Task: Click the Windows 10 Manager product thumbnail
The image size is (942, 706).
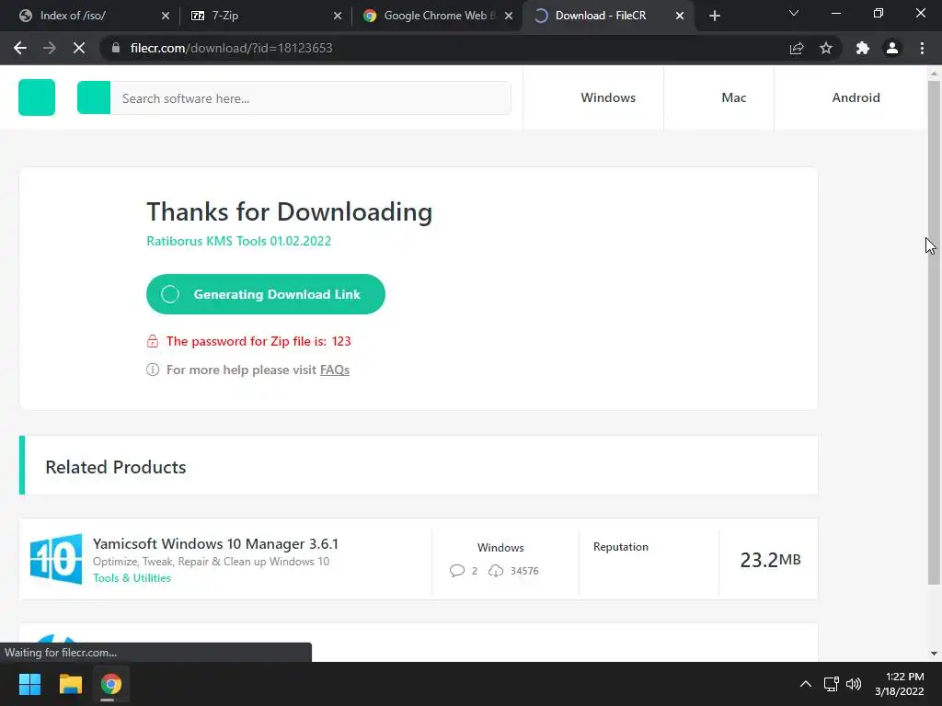Action: (56, 559)
